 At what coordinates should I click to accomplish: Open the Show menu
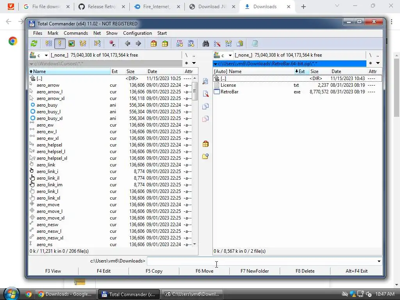[x=112, y=33]
